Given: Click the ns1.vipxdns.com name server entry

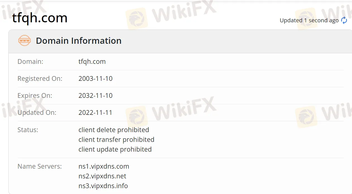Looking at the screenshot, I should 104,166.
